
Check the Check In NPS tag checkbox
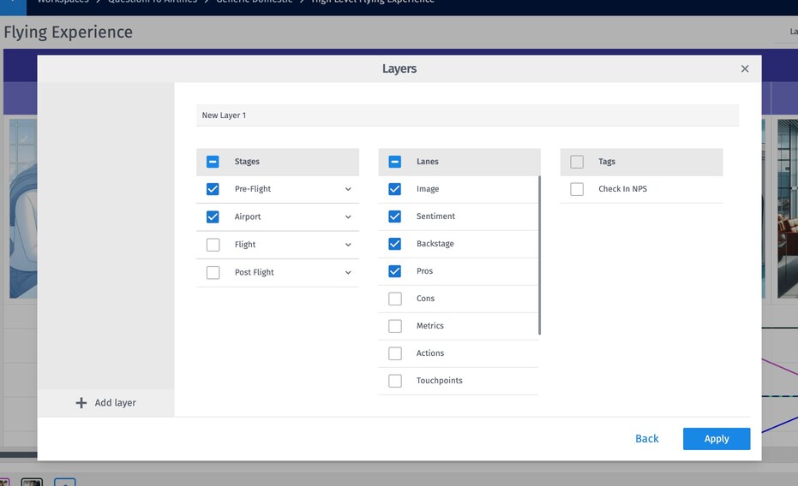(577, 189)
